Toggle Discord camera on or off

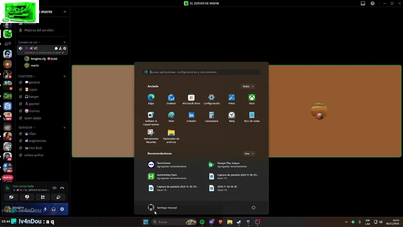click(11, 197)
